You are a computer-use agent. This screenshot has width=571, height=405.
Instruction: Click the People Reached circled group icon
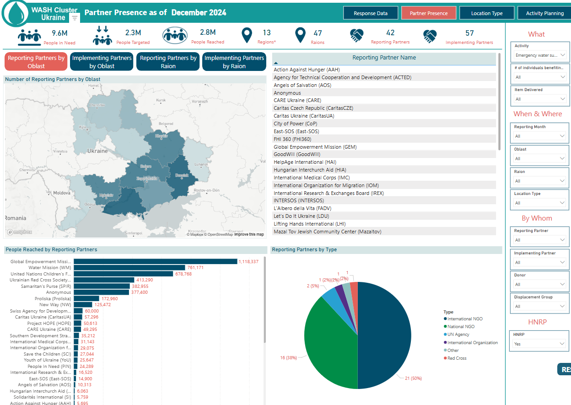[x=175, y=35]
